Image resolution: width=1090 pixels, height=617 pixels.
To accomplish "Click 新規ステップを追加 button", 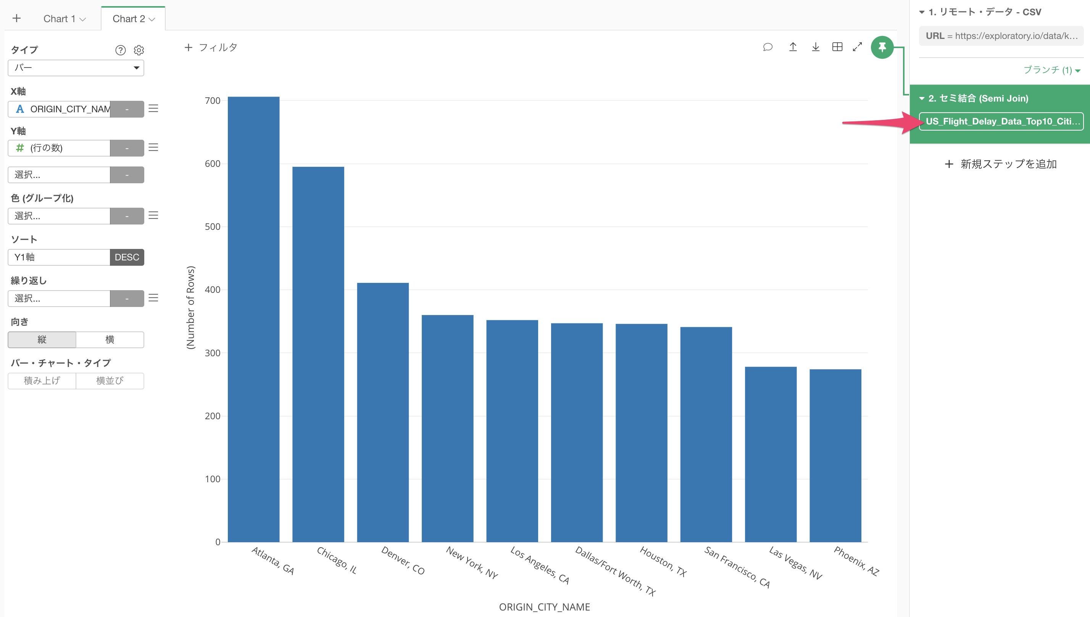I will coord(1000,164).
